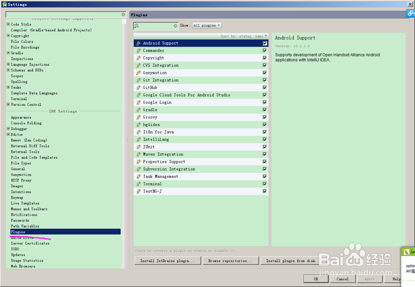
Task: Click the Commander plugin icon
Action: tap(138, 51)
